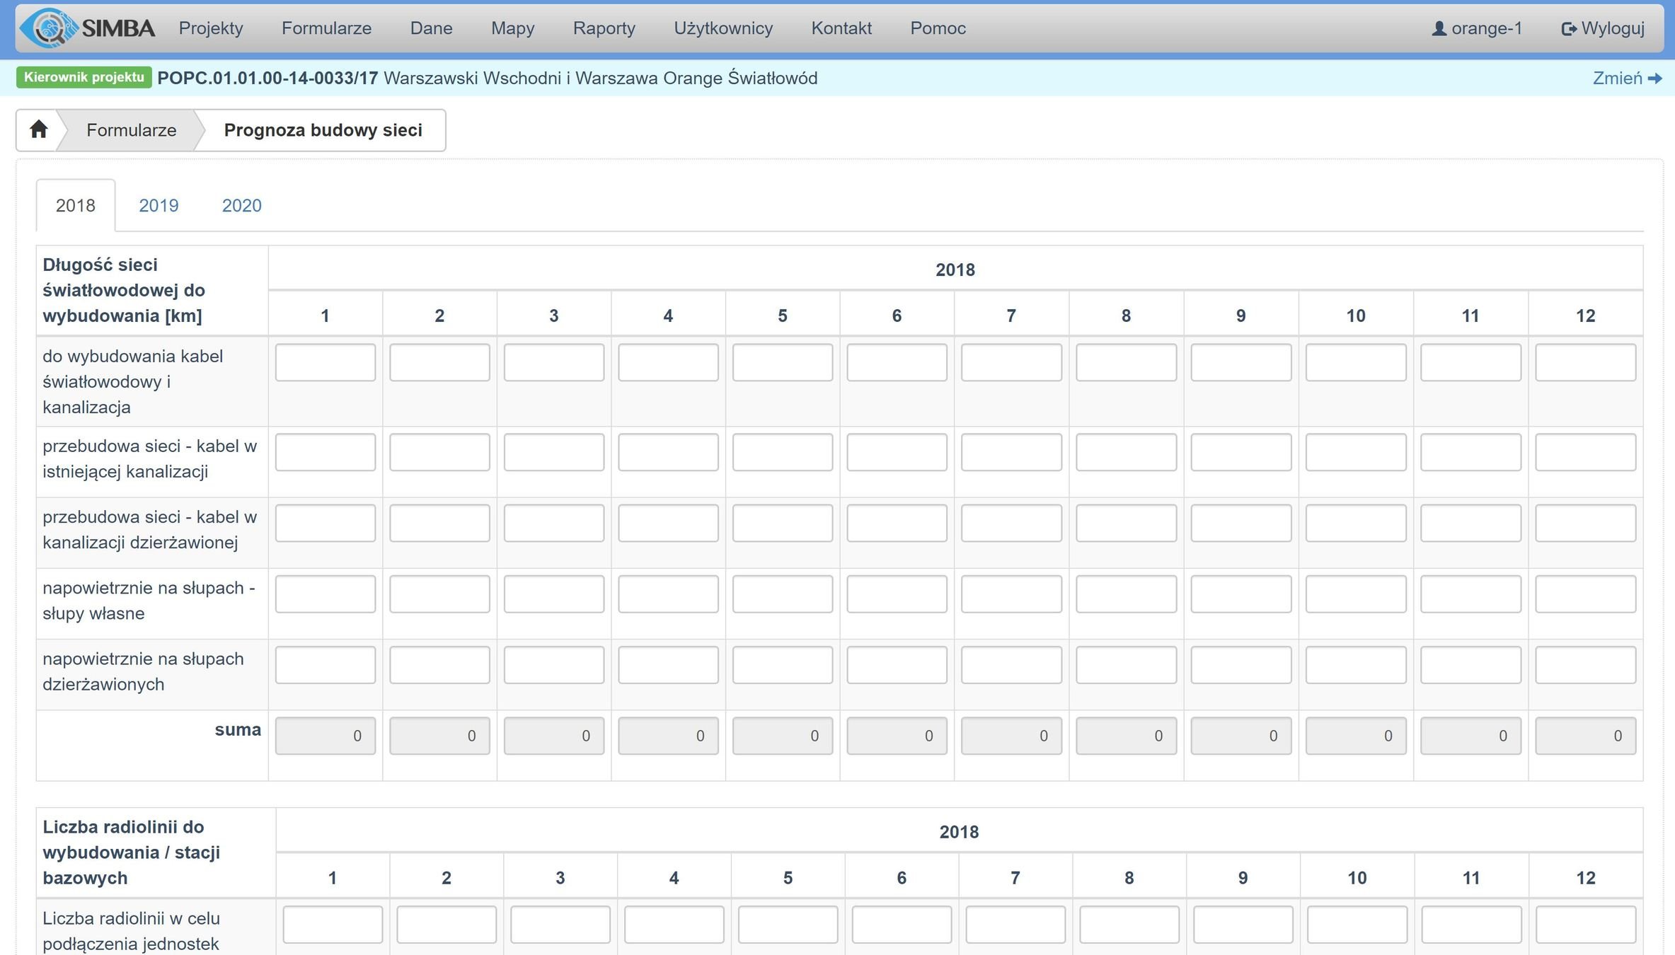Click the Wyloguj logout icon
Screen dimensions: 1675x955
pos(1568,28)
